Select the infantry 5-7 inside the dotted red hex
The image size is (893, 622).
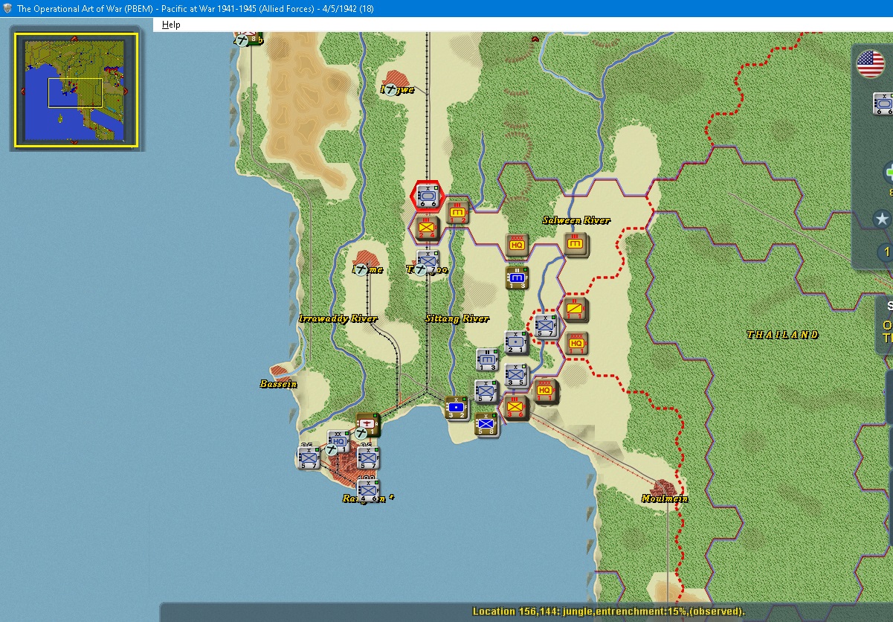pyautogui.click(x=547, y=326)
